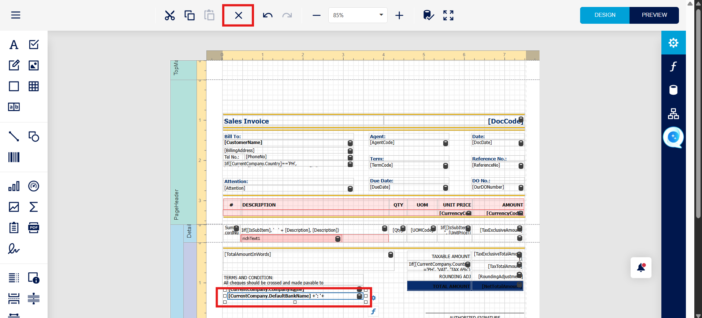This screenshot has height=318, width=702.
Task: Click the Cut scissors icon
Action: (x=169, y=15)
